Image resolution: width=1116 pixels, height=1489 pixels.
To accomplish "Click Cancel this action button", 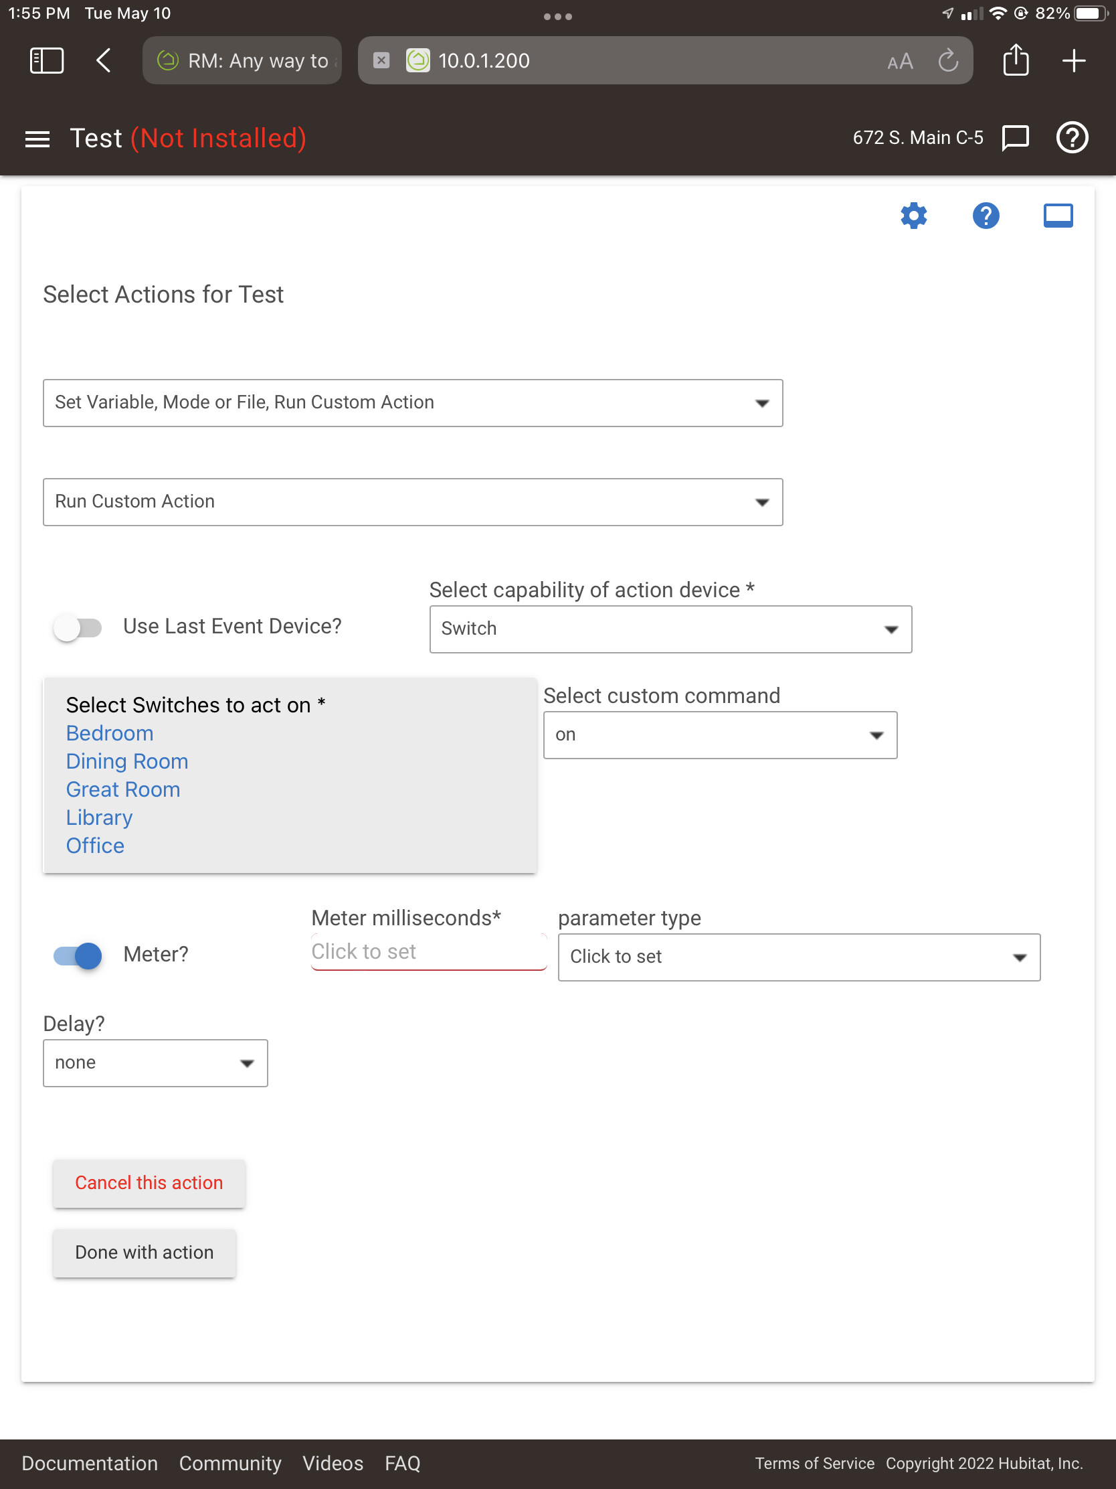I will point(149,1183).
